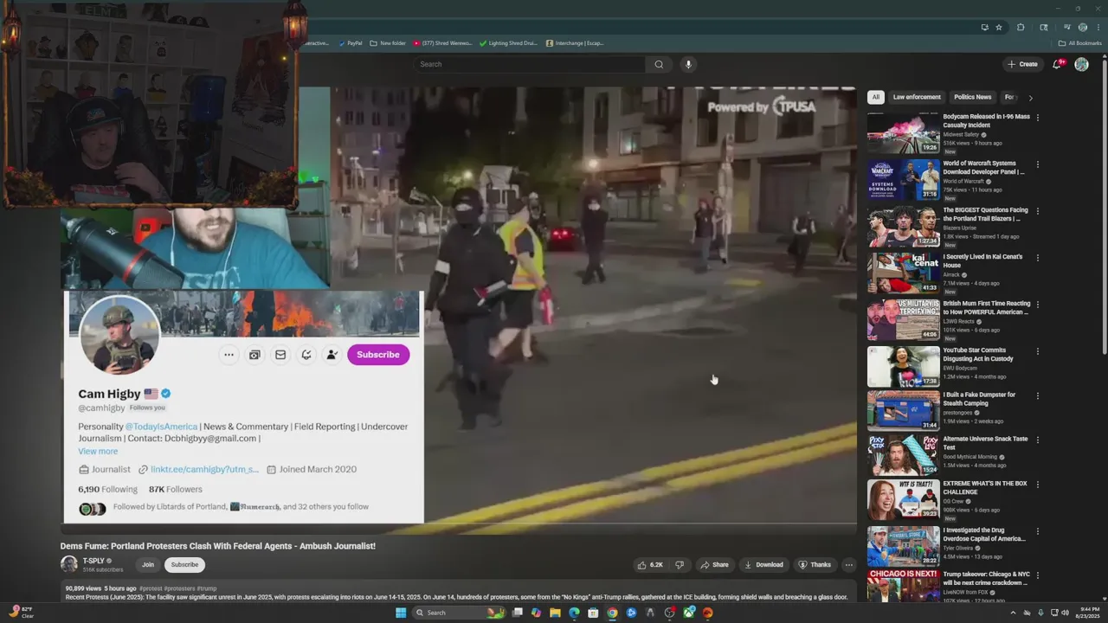Open YouTube Star Commits Disgusting Act thumbnail

904,367
